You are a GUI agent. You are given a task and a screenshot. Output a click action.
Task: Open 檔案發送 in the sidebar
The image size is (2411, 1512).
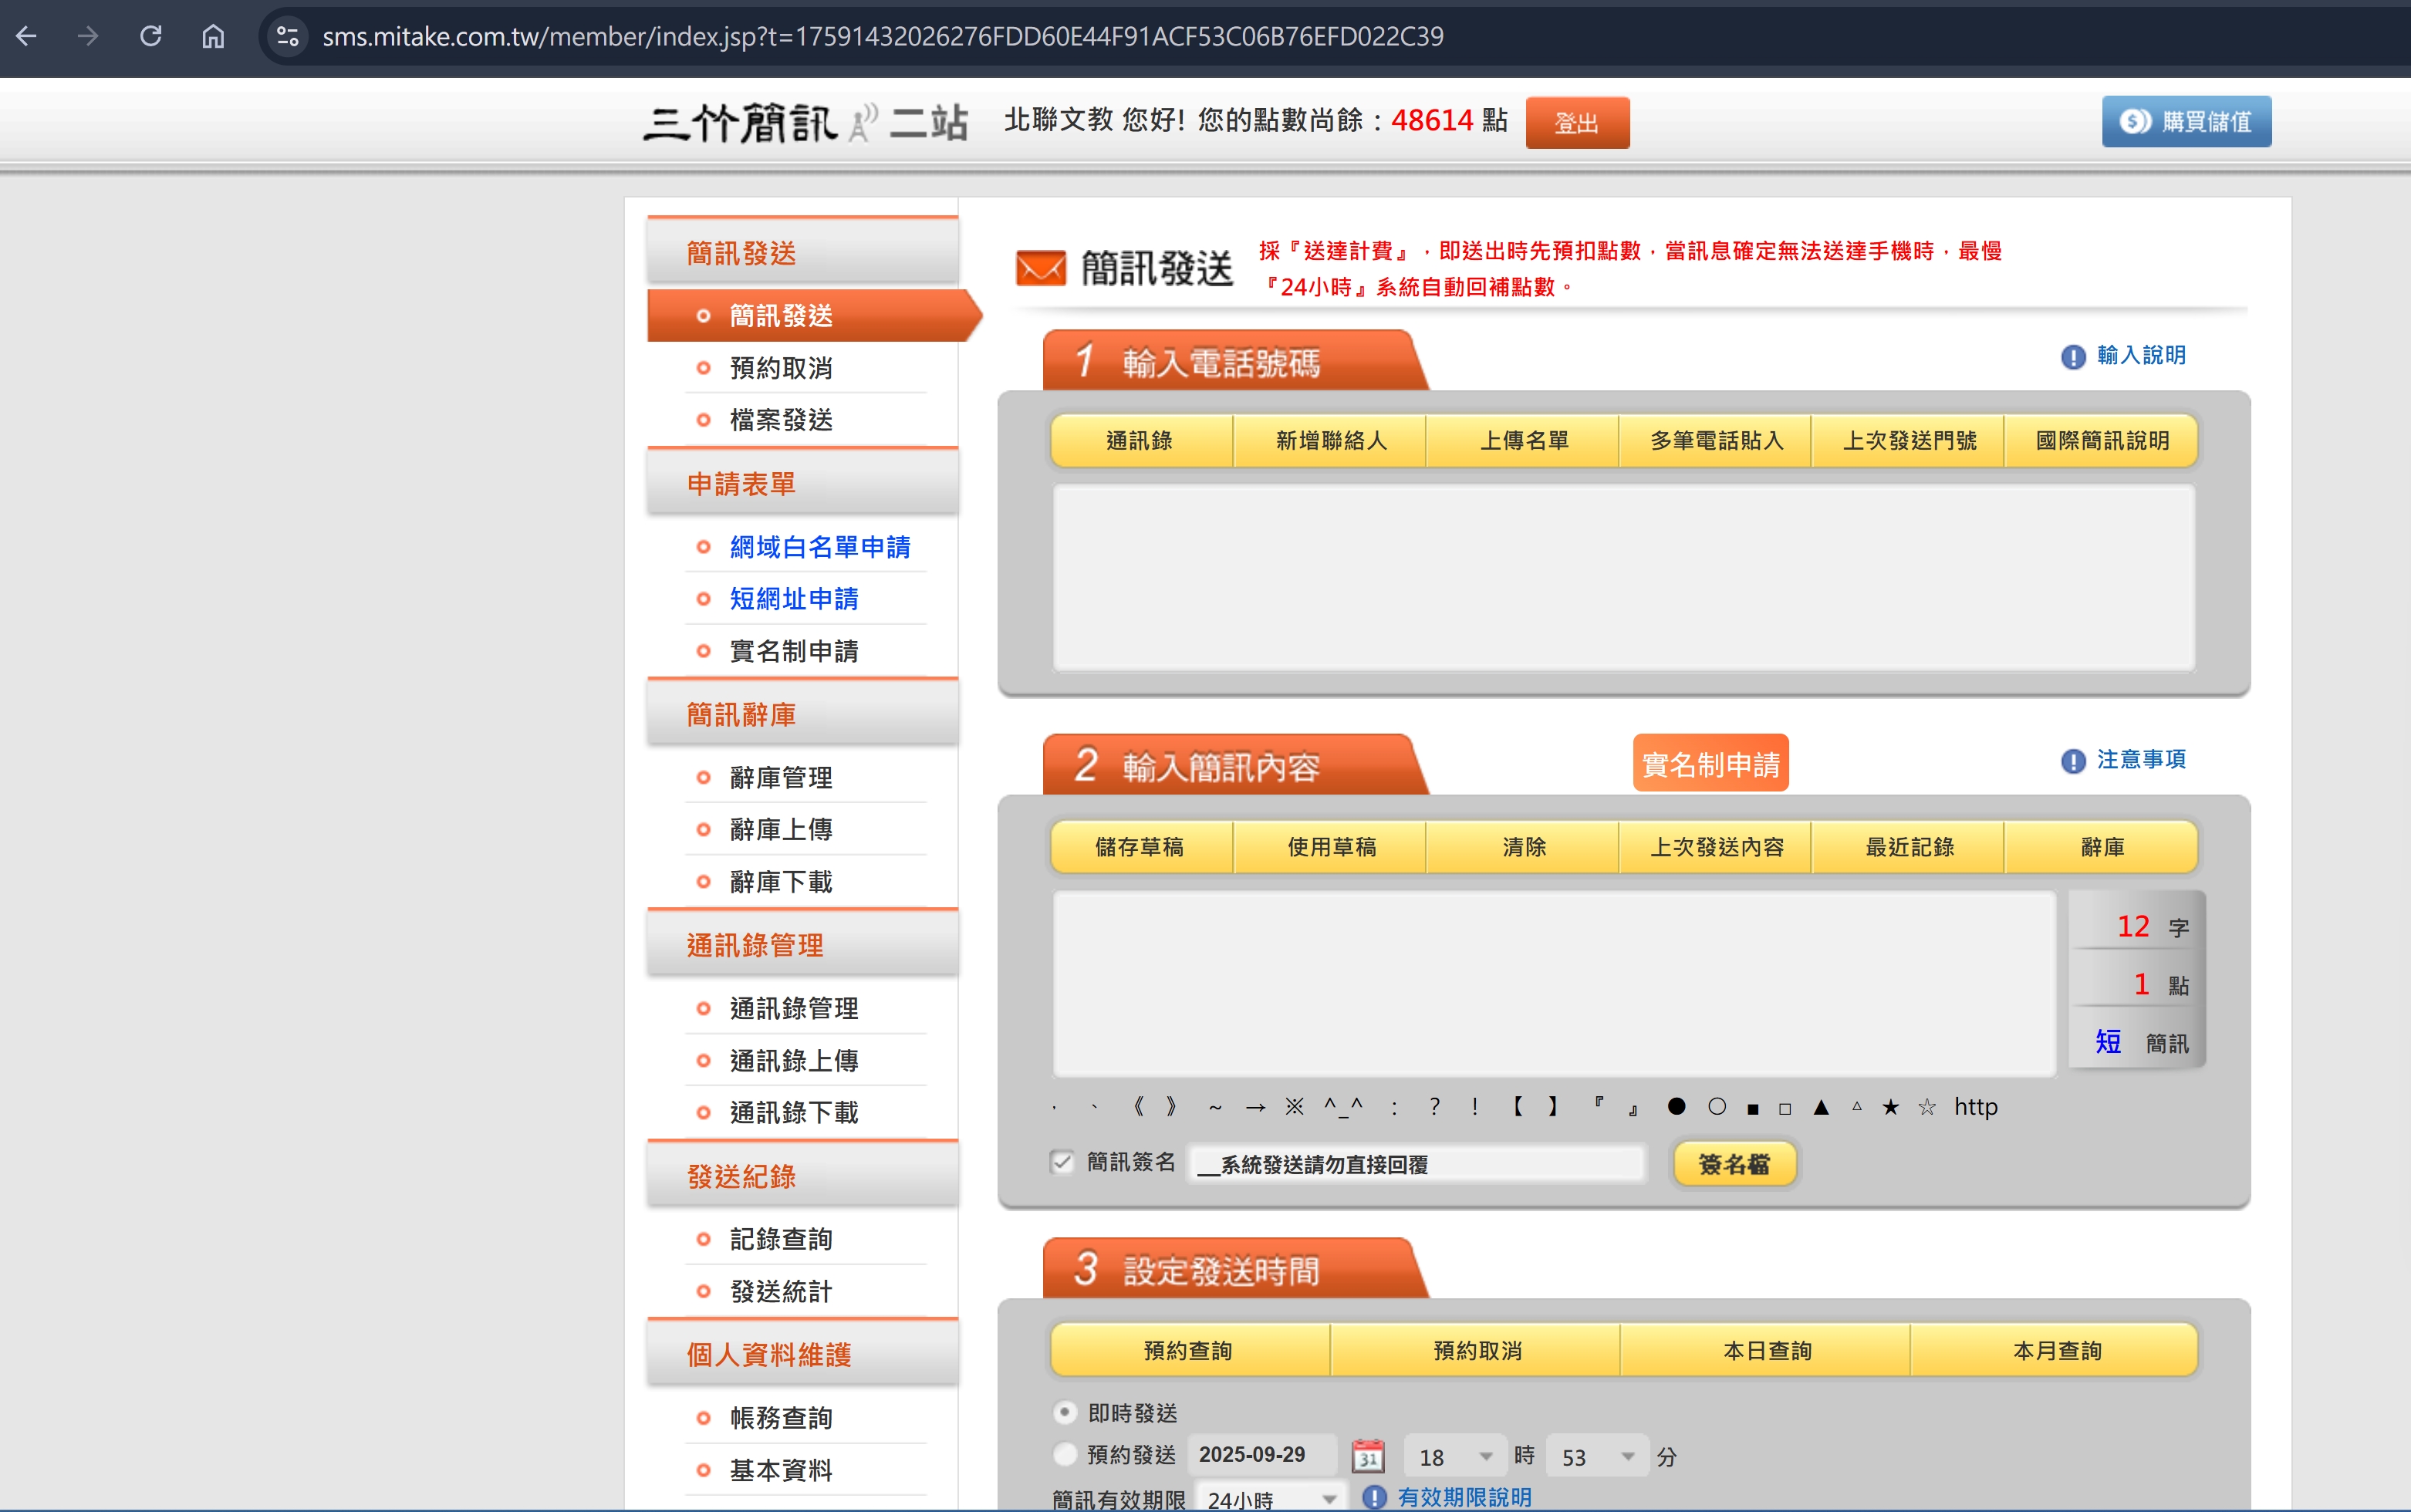[x=781, y=420]
